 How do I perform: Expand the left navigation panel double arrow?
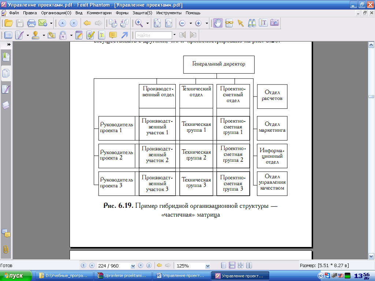(9, 44)
